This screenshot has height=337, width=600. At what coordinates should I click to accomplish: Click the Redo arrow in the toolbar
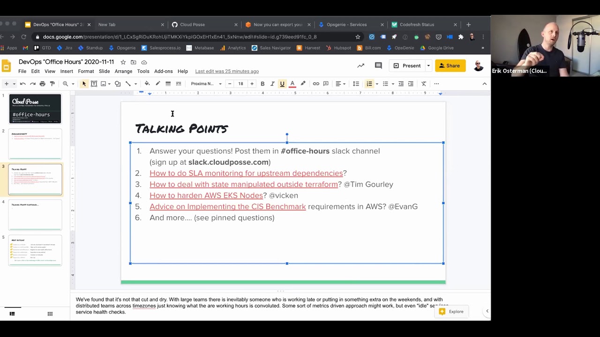pyautogui.click(x=32, y=84)
